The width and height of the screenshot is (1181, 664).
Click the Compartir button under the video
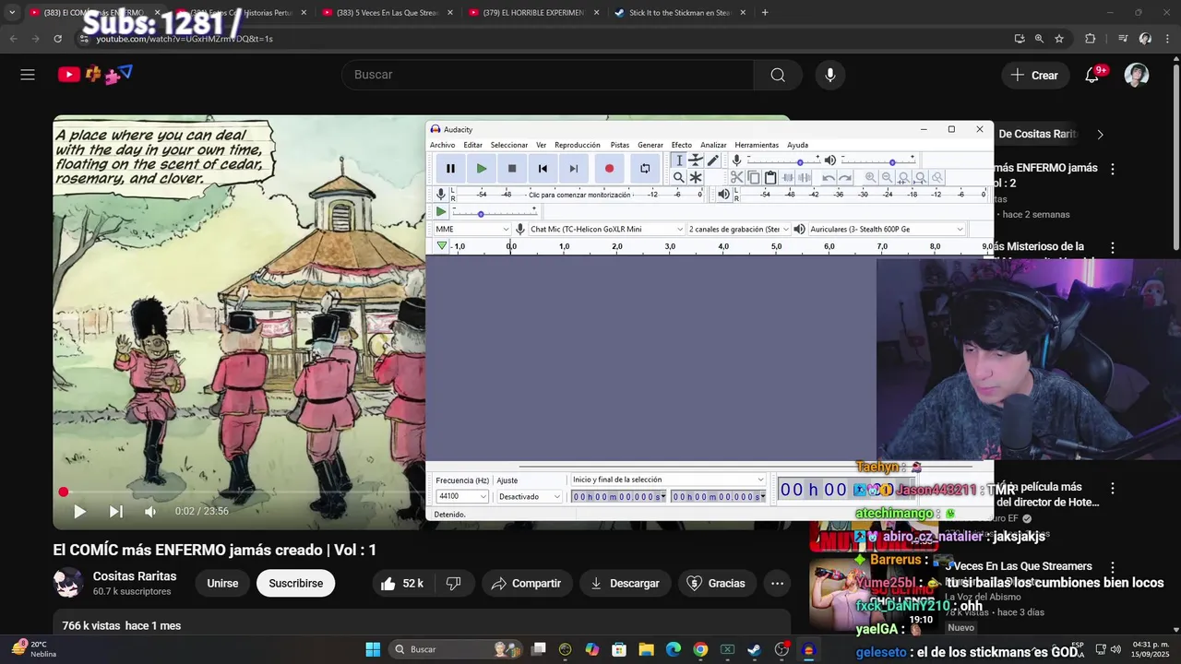click(x=527, y=583)
